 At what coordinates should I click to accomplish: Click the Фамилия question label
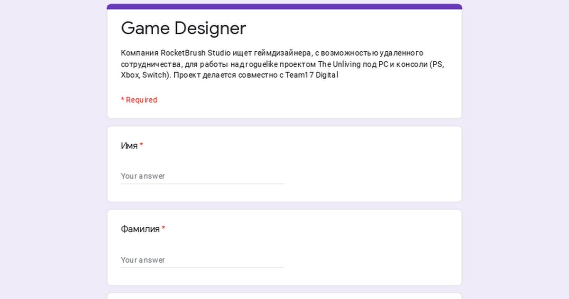(x=143, y=229)
